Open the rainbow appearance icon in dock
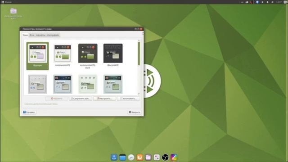The width and height of the screenshot is (288, 162). [174, 157]
